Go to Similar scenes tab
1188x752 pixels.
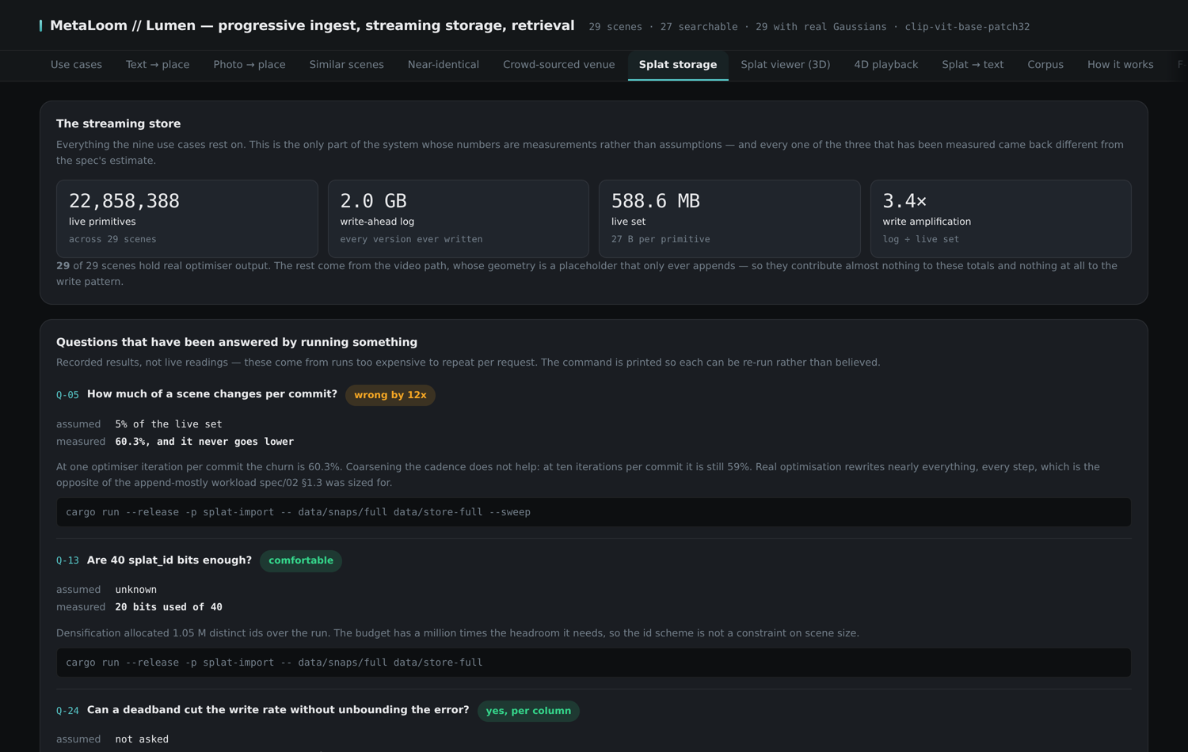pyautogui.click(x=346, y=65)
